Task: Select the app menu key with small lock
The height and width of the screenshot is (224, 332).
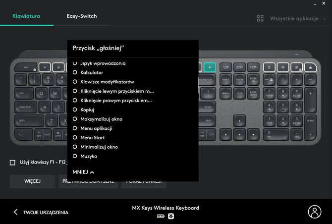Action: [x=297, y=67]
